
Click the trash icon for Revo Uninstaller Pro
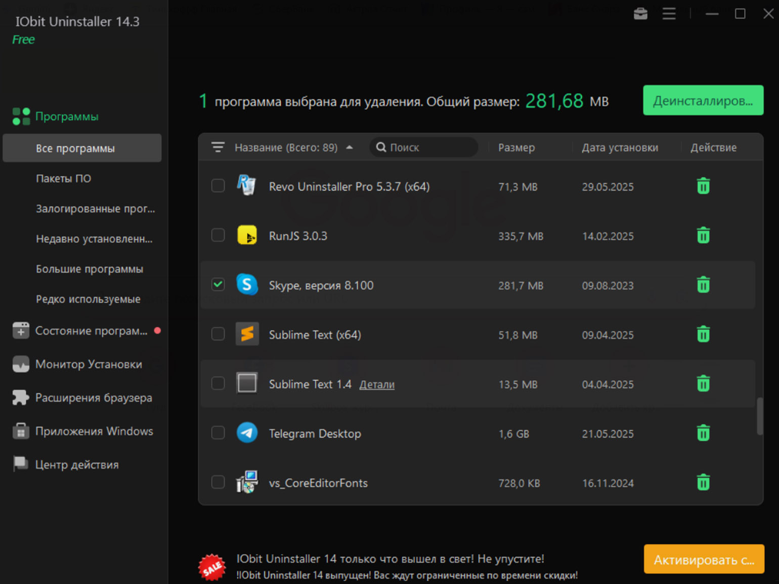(x=703, y=187)
